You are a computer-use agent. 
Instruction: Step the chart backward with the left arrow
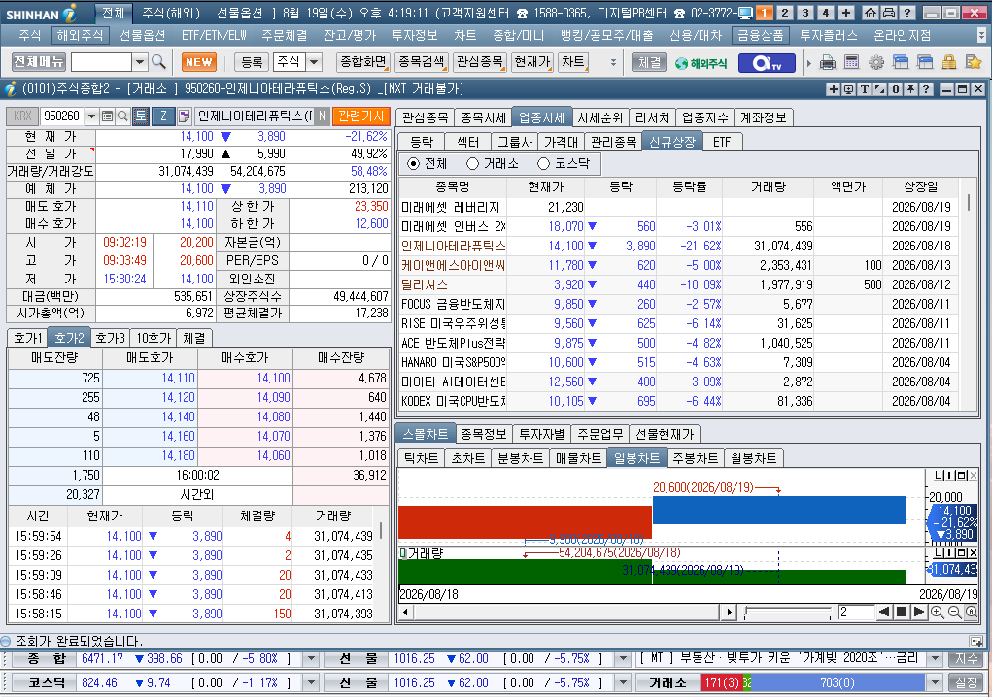point(884,612)
